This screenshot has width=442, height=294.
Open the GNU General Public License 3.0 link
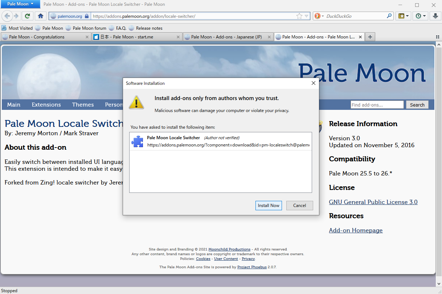[x=373, y=202]
